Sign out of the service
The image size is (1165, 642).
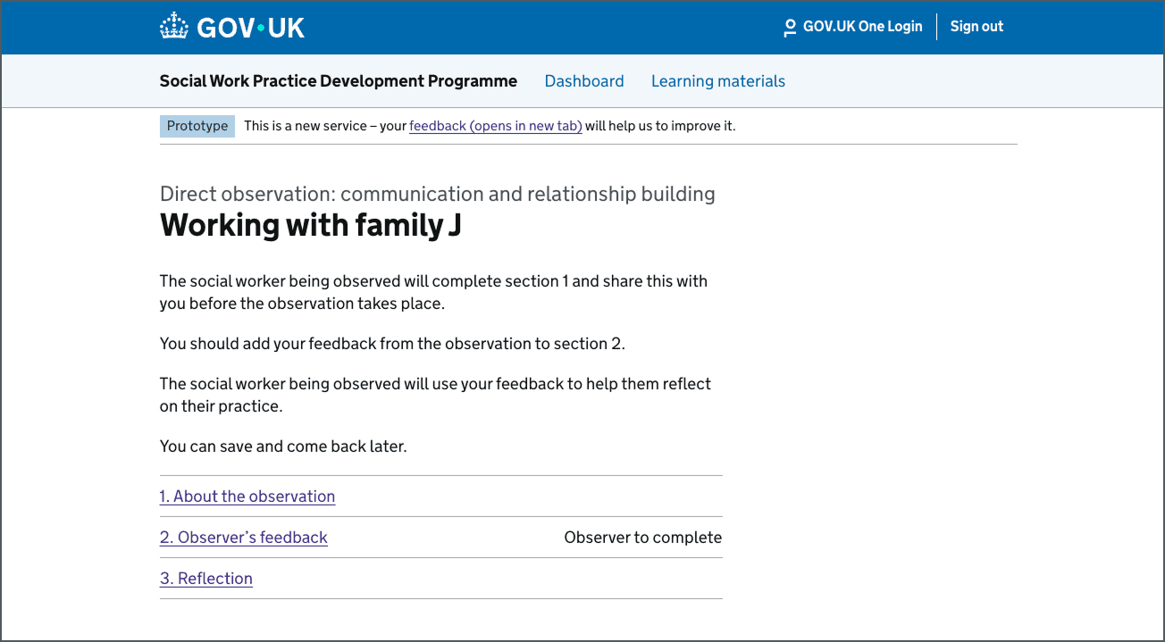(976, 27)
